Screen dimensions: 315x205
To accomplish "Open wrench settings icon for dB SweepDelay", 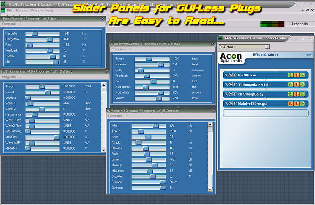I will (x=302, y=94).
